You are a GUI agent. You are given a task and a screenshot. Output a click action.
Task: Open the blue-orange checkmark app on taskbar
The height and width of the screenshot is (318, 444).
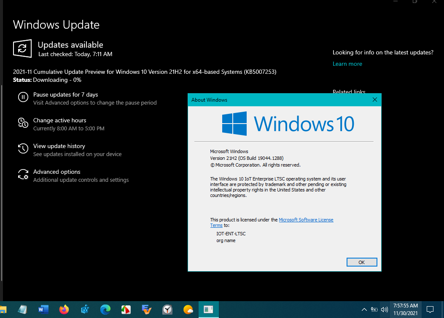coord(147,310)
